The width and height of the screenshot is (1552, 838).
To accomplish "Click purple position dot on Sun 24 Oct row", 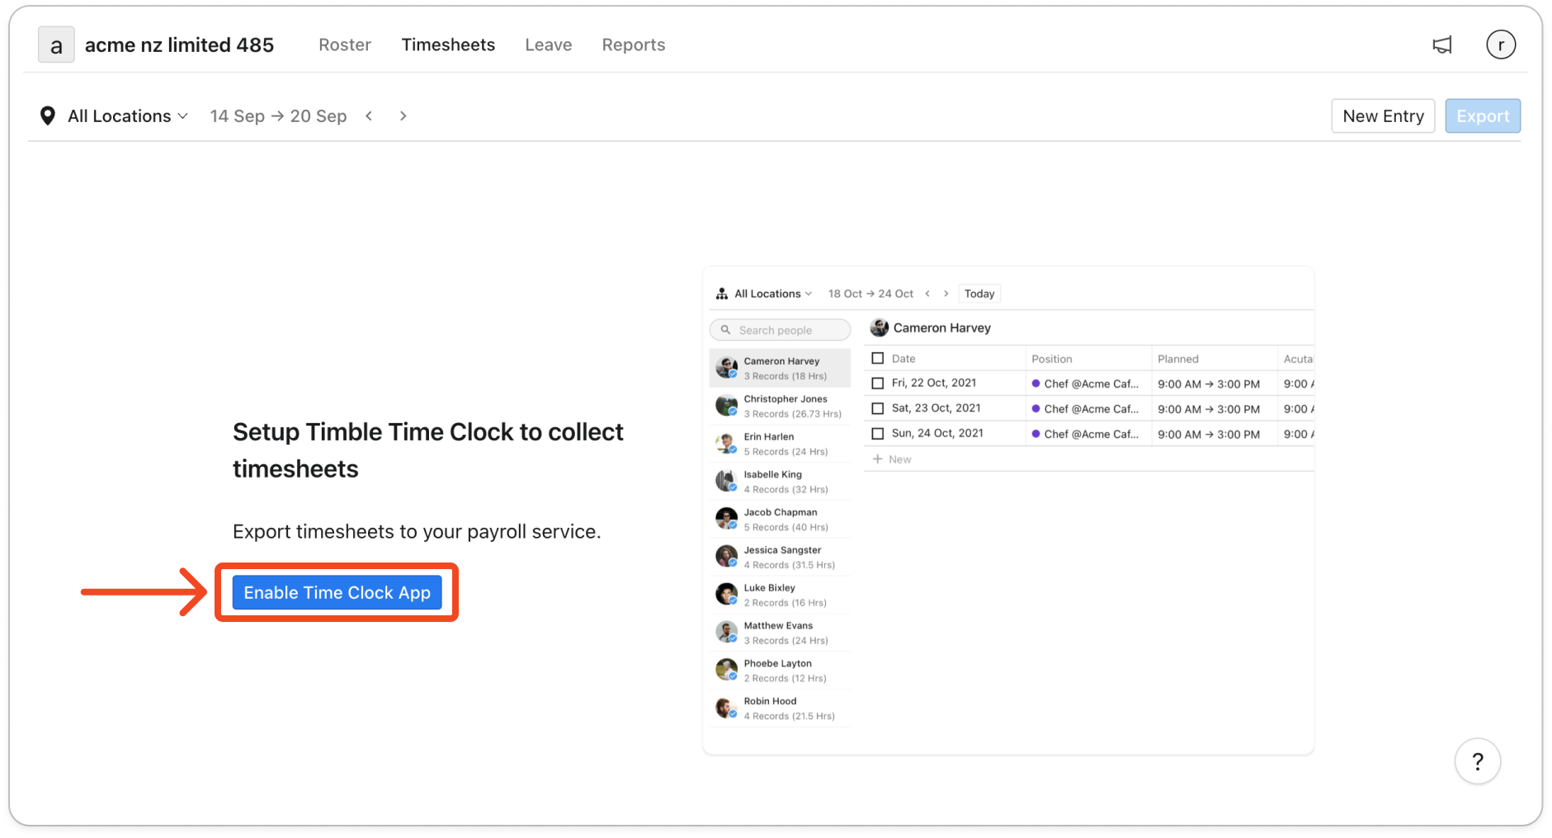I will [x=1036, y=434].
